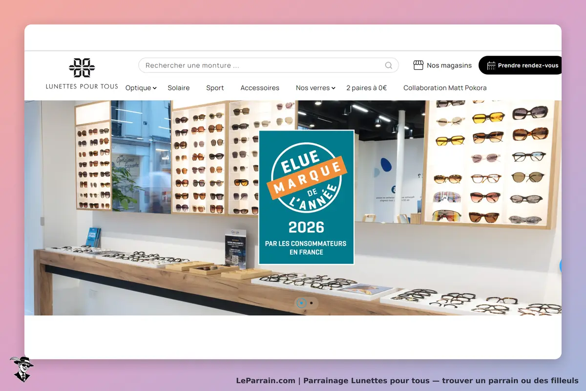Viewport: 586px width, 391px height.
Task: Click the blue widget at right edge
Action: [x=560, y=266]
